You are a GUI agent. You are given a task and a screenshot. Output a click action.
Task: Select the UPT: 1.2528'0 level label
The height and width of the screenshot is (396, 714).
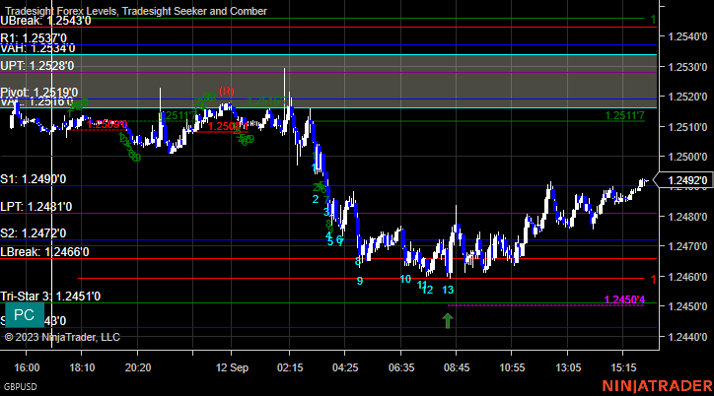click(x=36, y=66)
